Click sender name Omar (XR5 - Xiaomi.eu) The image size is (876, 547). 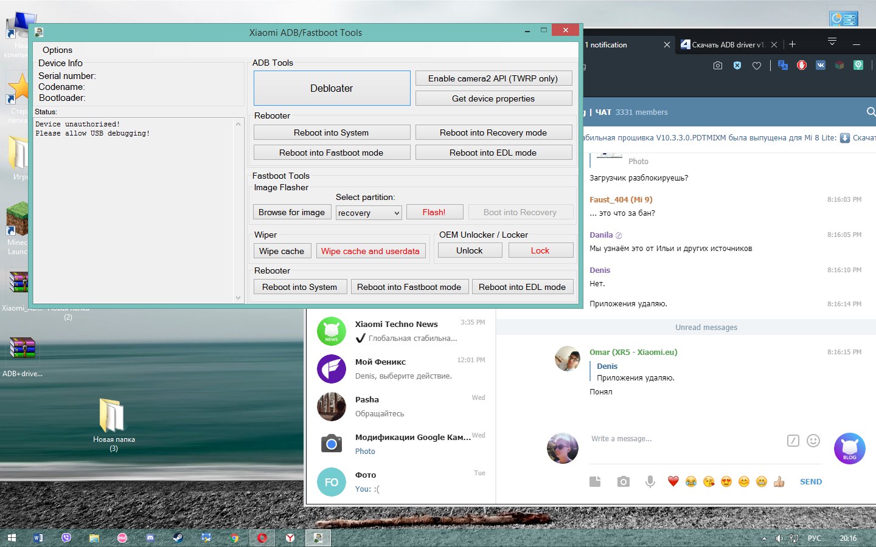(x=633, y=353)
